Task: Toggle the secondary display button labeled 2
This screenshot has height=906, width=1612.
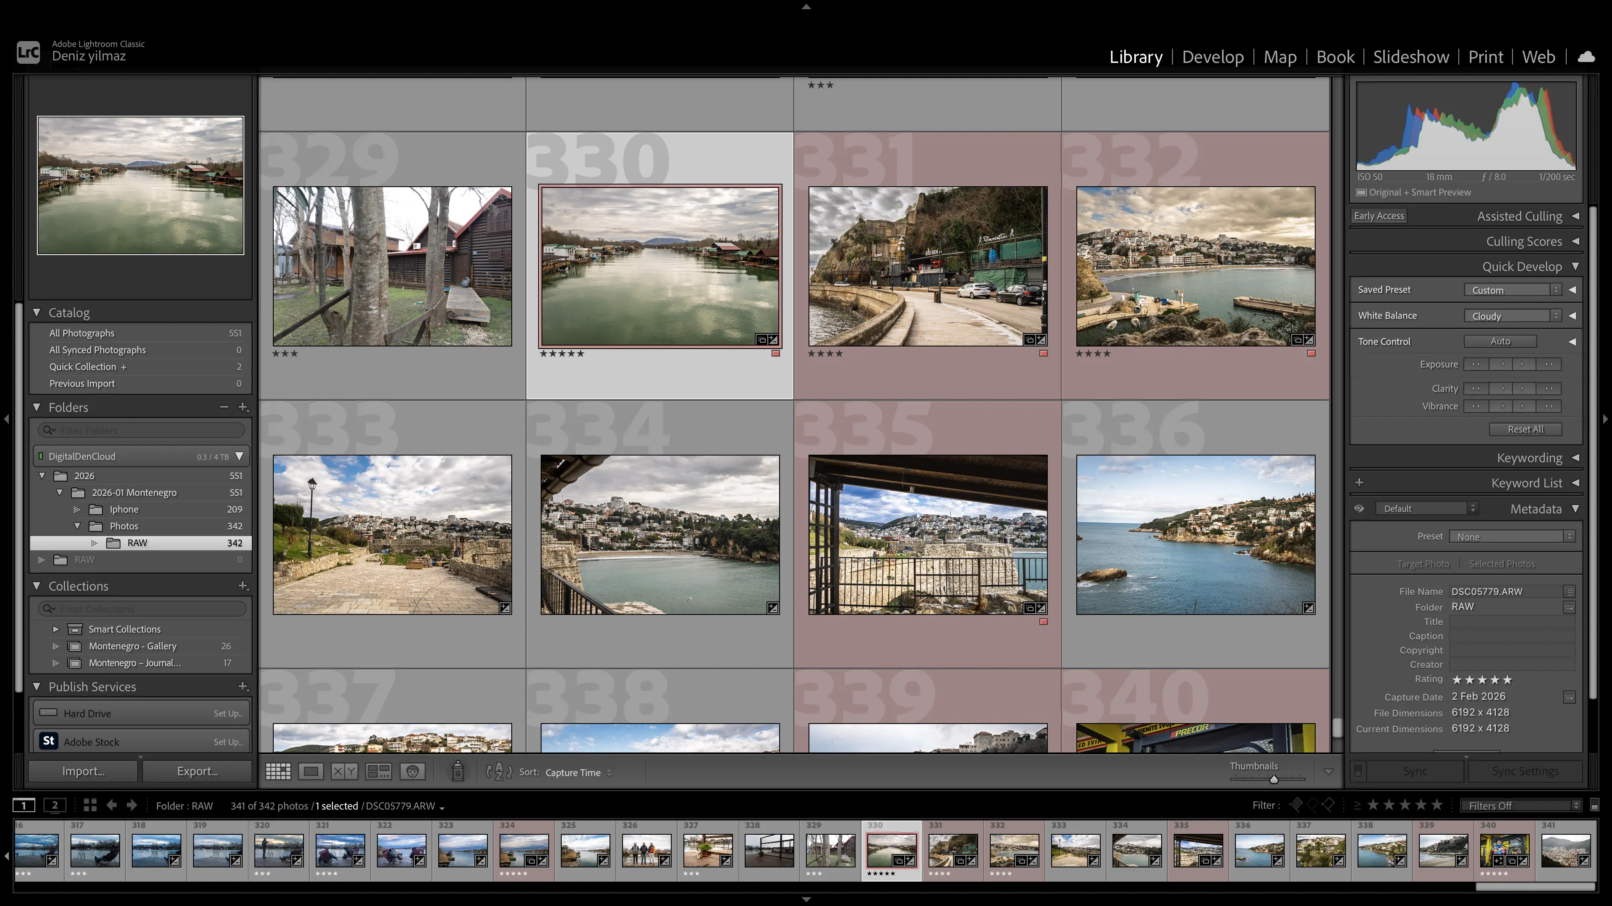Action: (x=55, y=805)
